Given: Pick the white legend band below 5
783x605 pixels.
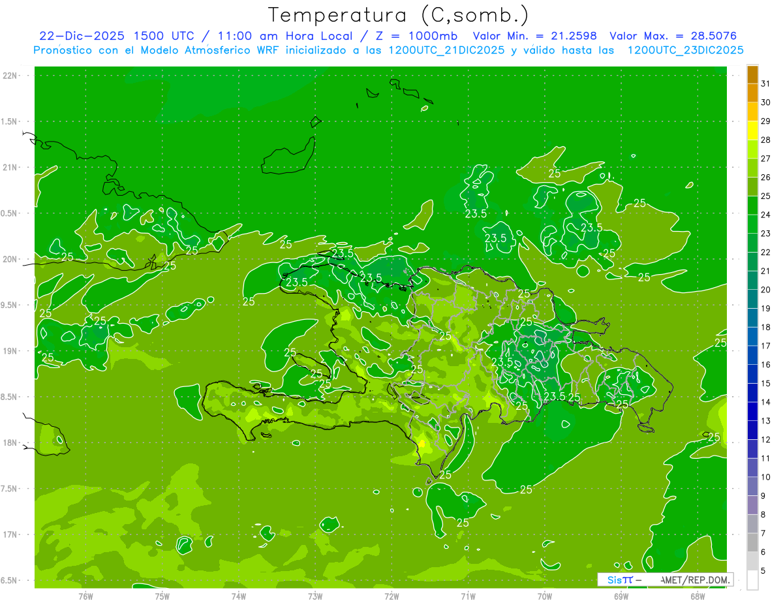Looking at the screenshot, I should click(x=752, y=580).
